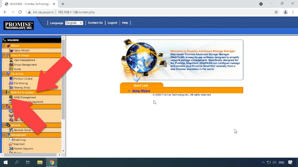The width and height of the screenshot is (298, 167).
Task: Open the Setup Wizard icon in sidebar
Action: pyautogui.click(x=11, y=51)
